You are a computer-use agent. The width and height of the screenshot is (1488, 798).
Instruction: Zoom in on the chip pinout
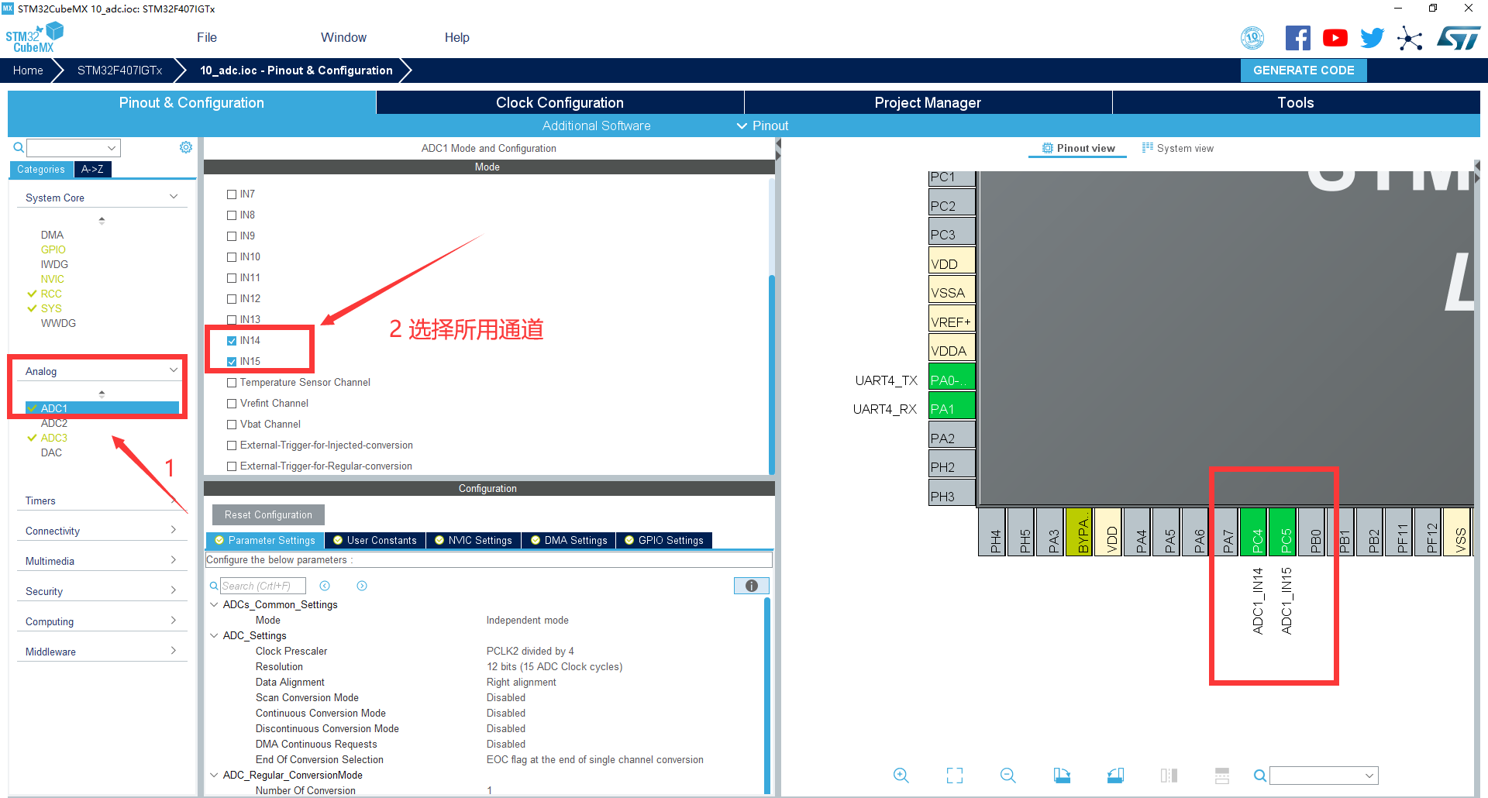901,776
